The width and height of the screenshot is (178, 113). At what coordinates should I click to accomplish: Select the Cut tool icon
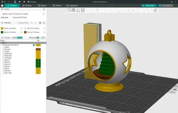pyautogui.click(x=124, y=10)
